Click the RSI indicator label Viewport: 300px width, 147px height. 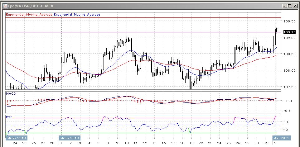[9, 117]
